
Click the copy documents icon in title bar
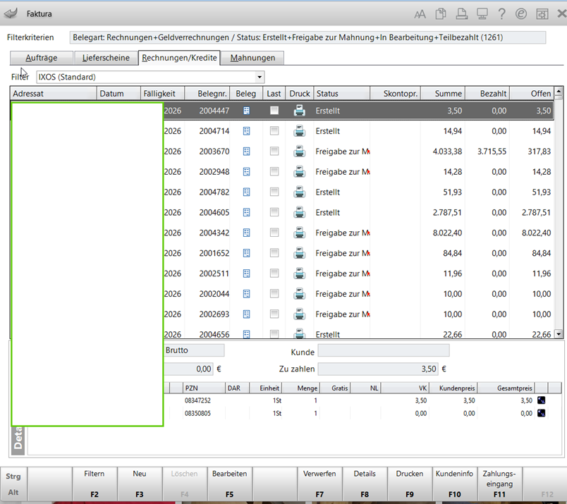click(x=441, y=14)
